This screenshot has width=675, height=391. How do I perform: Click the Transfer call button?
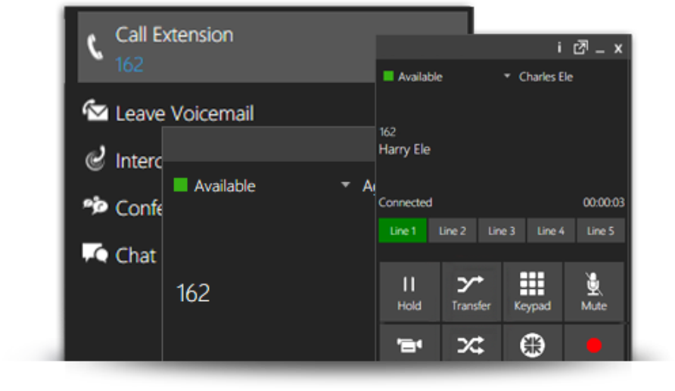click(471, 293)
